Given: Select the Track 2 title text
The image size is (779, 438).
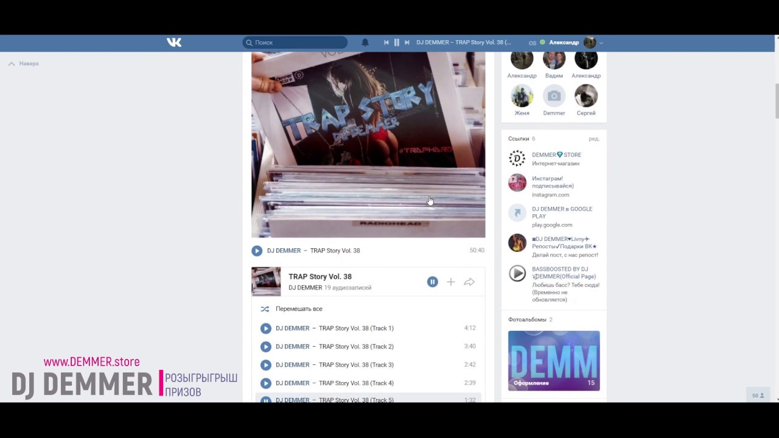Looking at the screenshot, I should tap(356, 347).
